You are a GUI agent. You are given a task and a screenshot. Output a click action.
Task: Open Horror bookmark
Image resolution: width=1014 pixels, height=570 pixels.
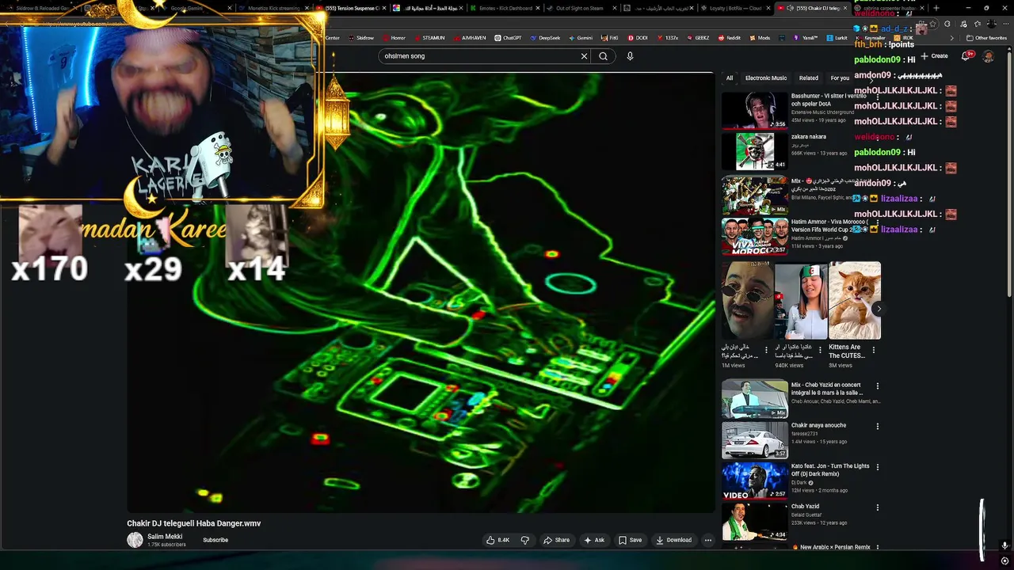(393, 38)
